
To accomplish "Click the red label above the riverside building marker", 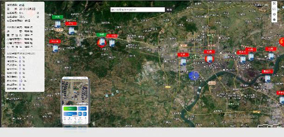I will [x=268, y=72].
